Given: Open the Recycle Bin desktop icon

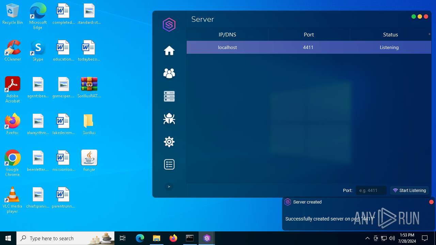Looking at the screenshot, I should click(13, 14).
